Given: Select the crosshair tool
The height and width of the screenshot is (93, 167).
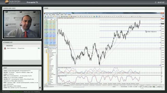Looking at the screenshot, I should (123, 16).
